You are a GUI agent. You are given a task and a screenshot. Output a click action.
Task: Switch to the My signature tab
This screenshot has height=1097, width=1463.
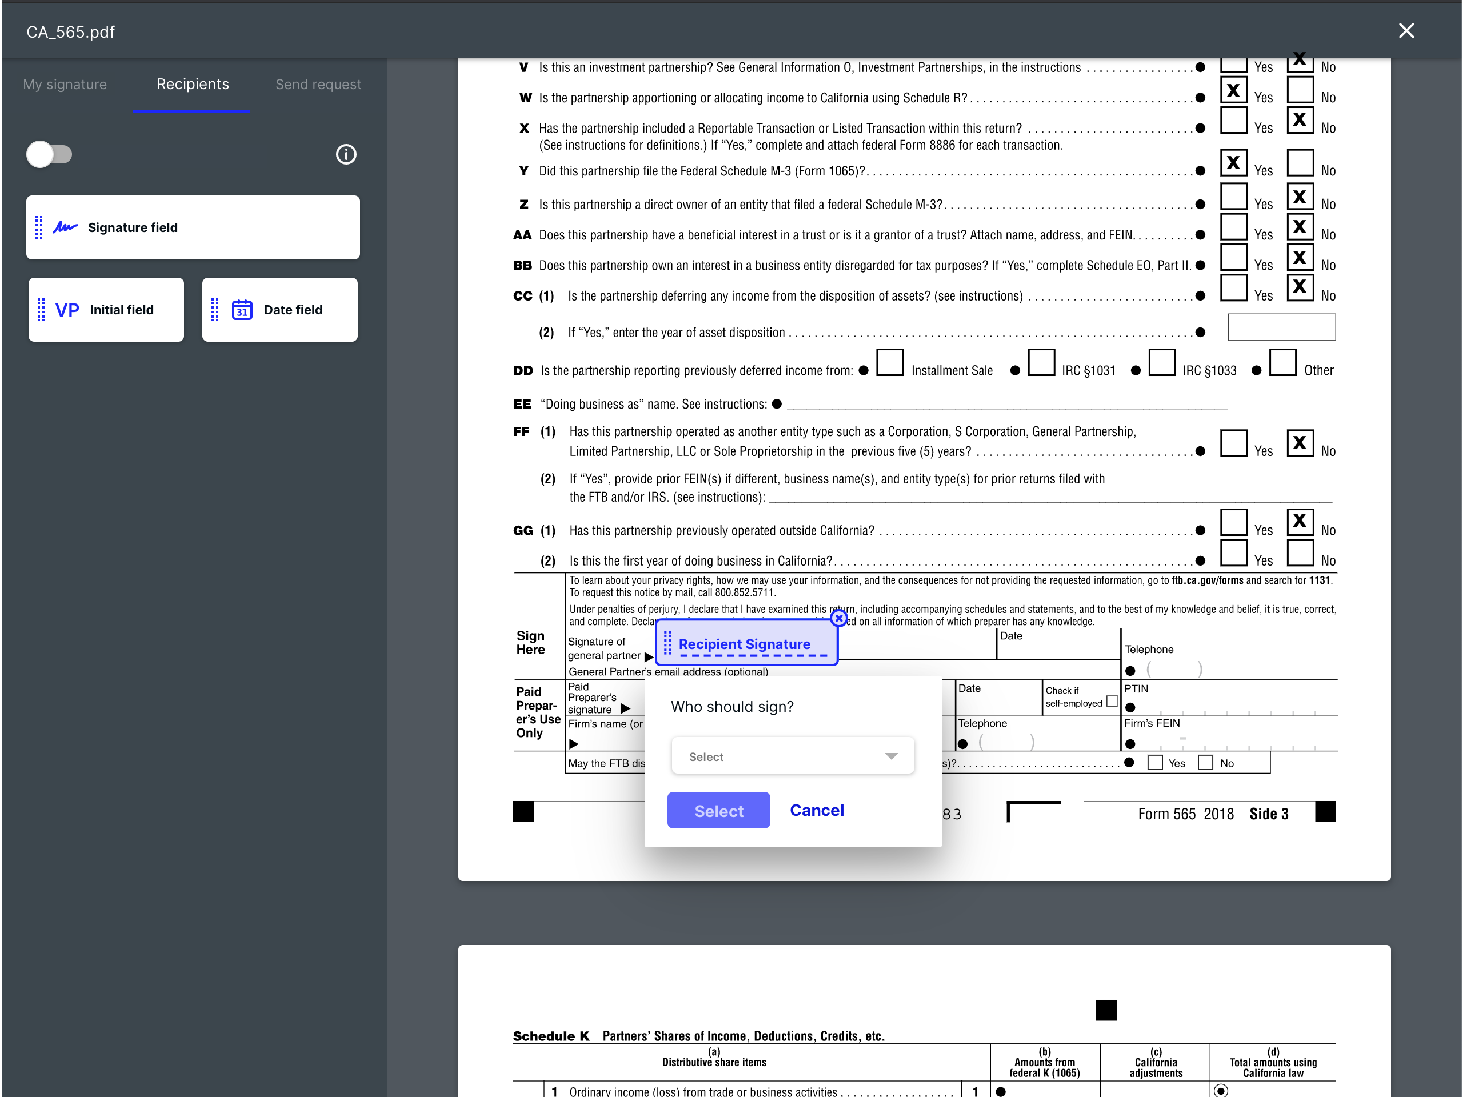tap(65, 84)
